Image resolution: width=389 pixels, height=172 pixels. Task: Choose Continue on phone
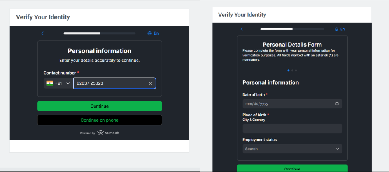100,120
